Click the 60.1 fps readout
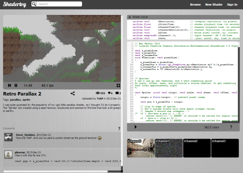The image size is (243, 173). (47, 85)
